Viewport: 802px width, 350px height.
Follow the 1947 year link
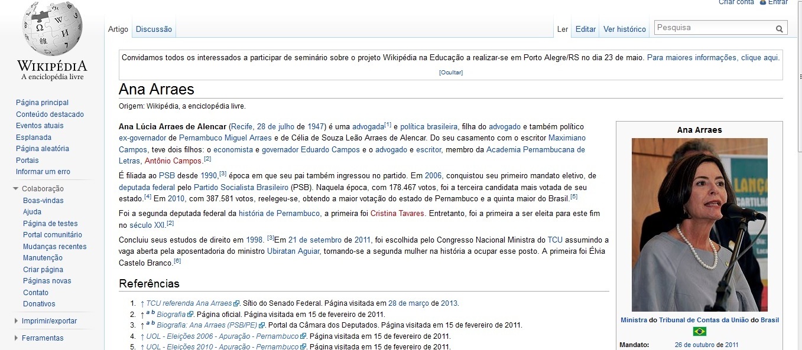point(316,127)
